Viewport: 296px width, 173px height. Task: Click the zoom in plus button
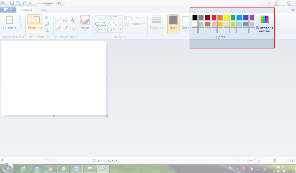tap(292, 161)
